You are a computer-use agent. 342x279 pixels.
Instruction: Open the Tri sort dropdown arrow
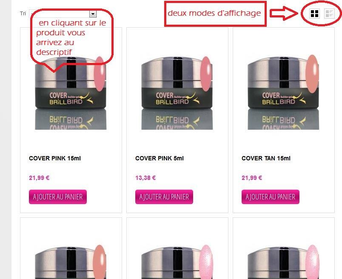click(x=93, y=14)
